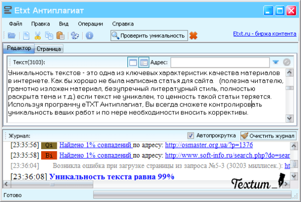Click the Etxt app icon in title bar
301x202 pixels.
tap(8, 10)
